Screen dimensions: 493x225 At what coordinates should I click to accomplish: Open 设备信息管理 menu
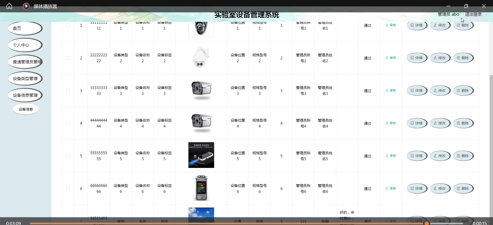click(x=25, y=95)
